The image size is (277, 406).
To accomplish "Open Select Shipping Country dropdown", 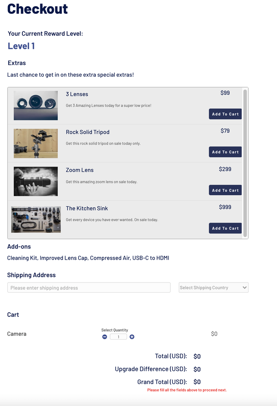I will point(213,288).
